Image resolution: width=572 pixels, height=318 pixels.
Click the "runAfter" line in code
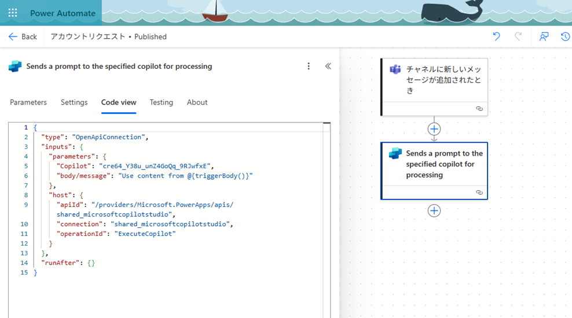(68, 262)
